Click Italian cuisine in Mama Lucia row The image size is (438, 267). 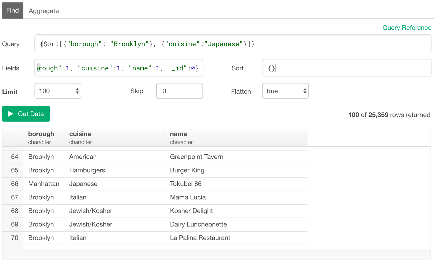(x=114, y=197)
